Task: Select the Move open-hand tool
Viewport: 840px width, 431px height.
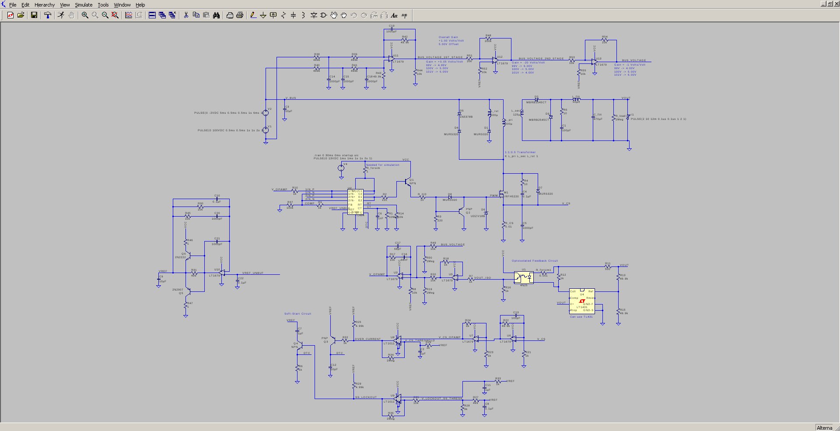Action: coord(334,15)
